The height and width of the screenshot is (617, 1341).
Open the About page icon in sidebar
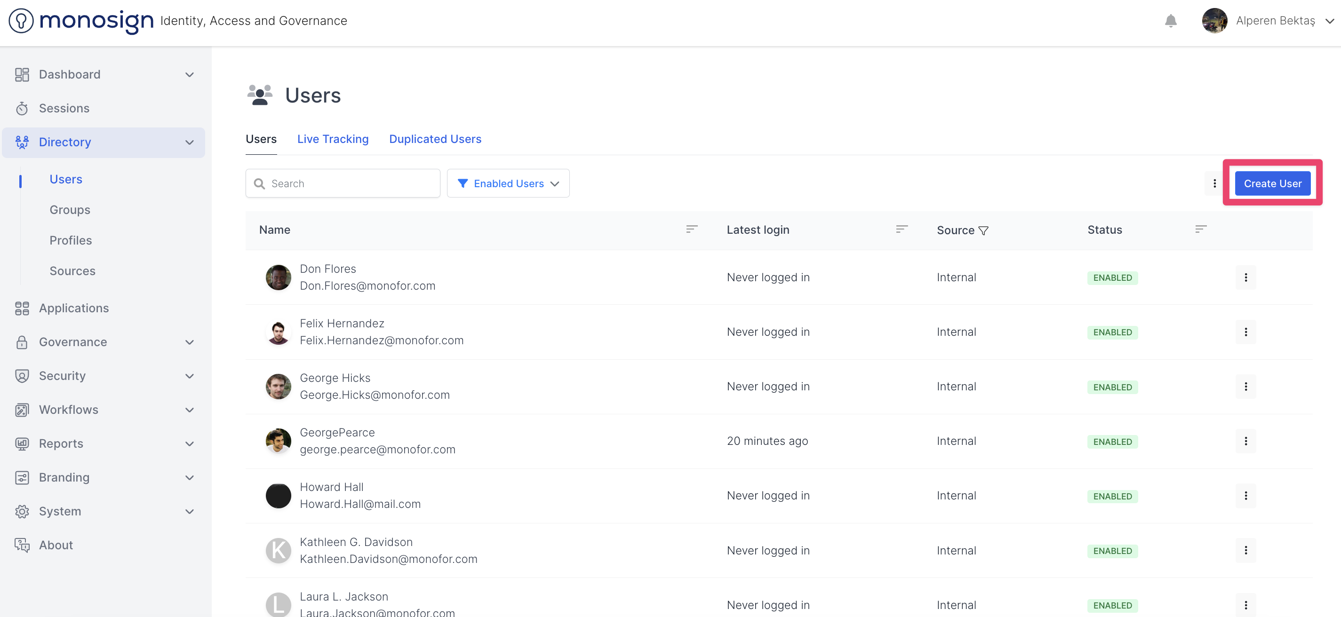(x=22, y=545)
